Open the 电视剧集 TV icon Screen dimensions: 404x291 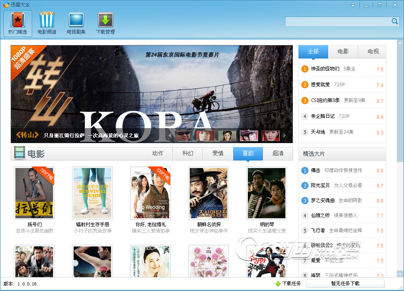[x=76, y=20]
